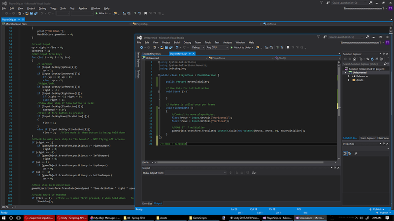
Task: Open Server Explorer side tab
Action: (138, 60)
